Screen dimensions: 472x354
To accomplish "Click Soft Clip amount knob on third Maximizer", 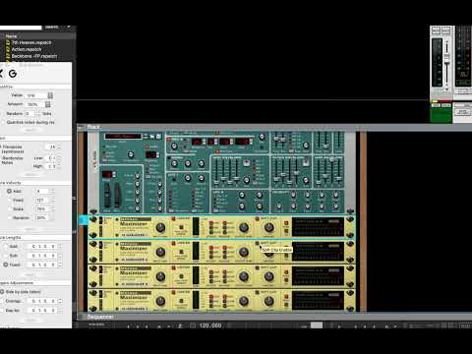I will click(x=269, y=276).
